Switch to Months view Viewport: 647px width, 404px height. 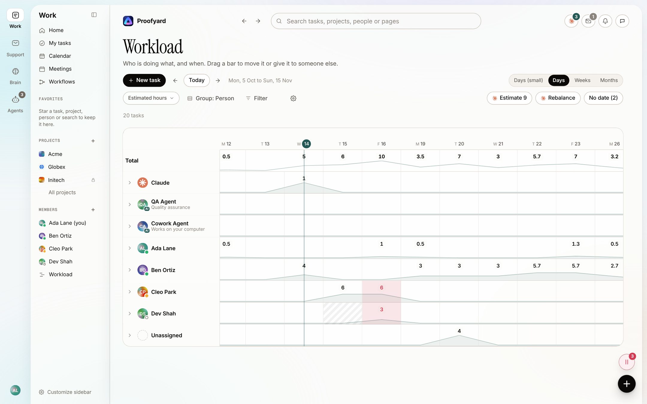609,80
